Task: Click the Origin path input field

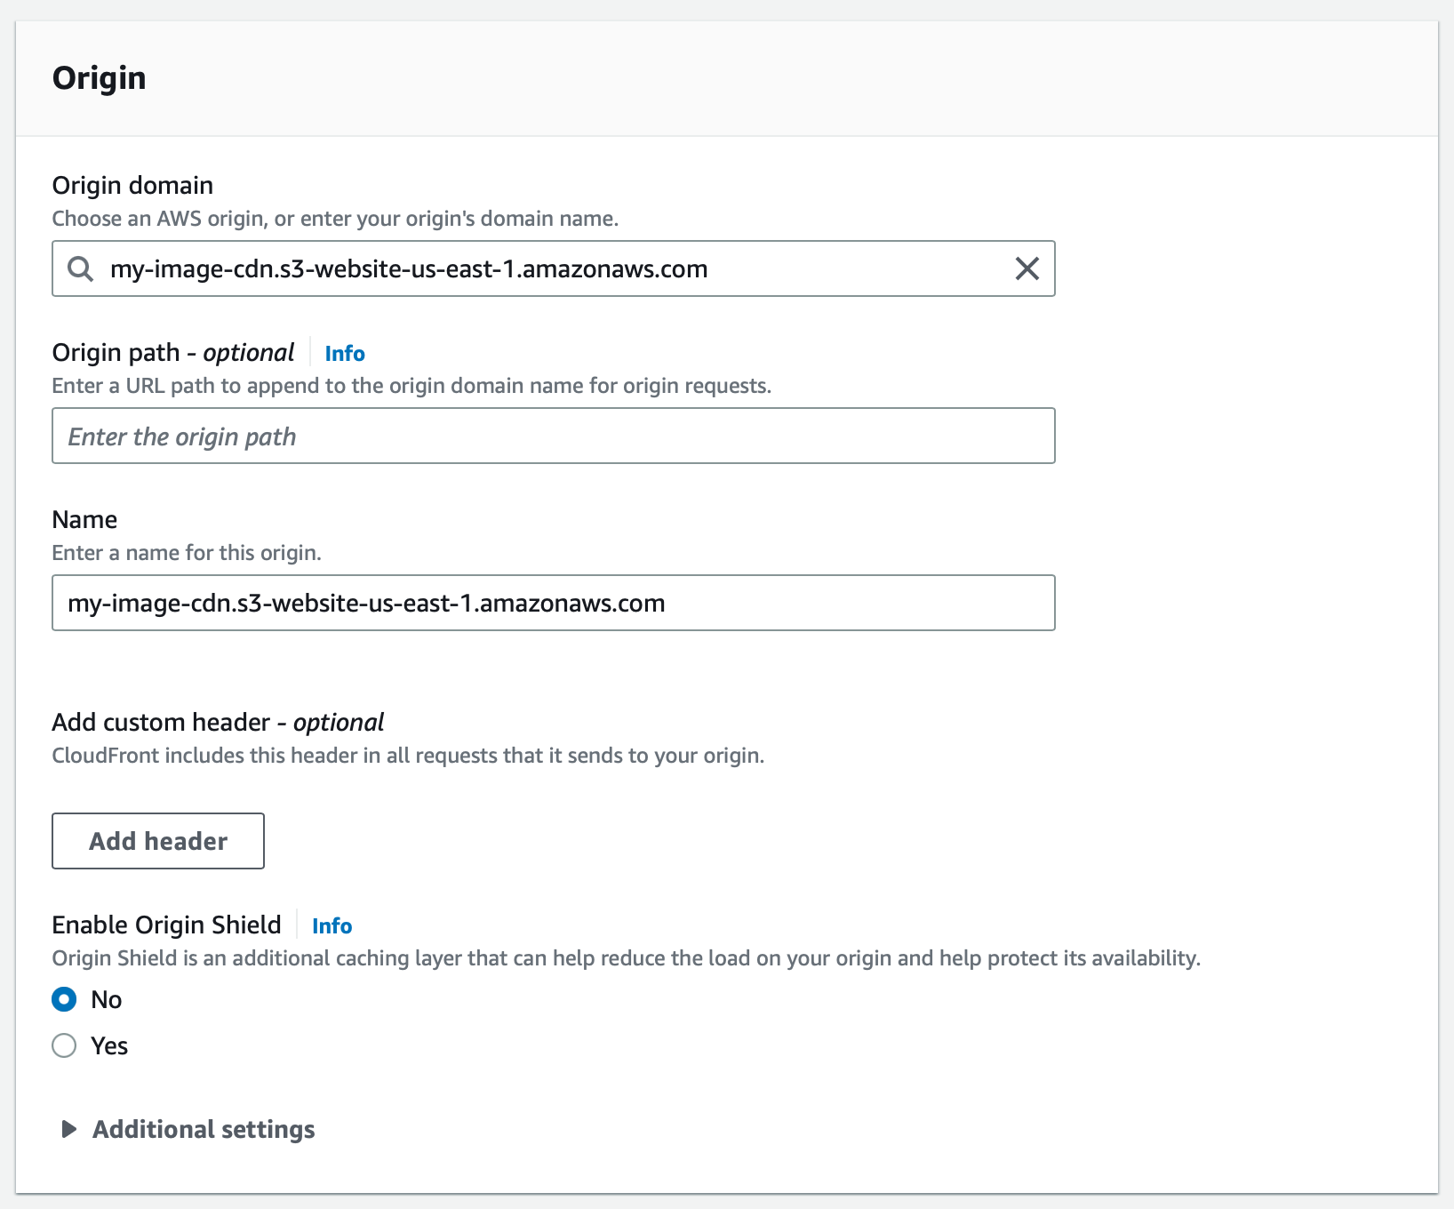Action: (x=553, y=436)
